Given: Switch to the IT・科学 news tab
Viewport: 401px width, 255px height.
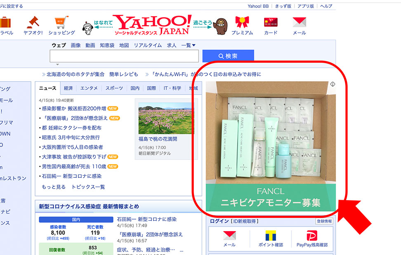Looking at the screenshot, I should click(172, 88).
